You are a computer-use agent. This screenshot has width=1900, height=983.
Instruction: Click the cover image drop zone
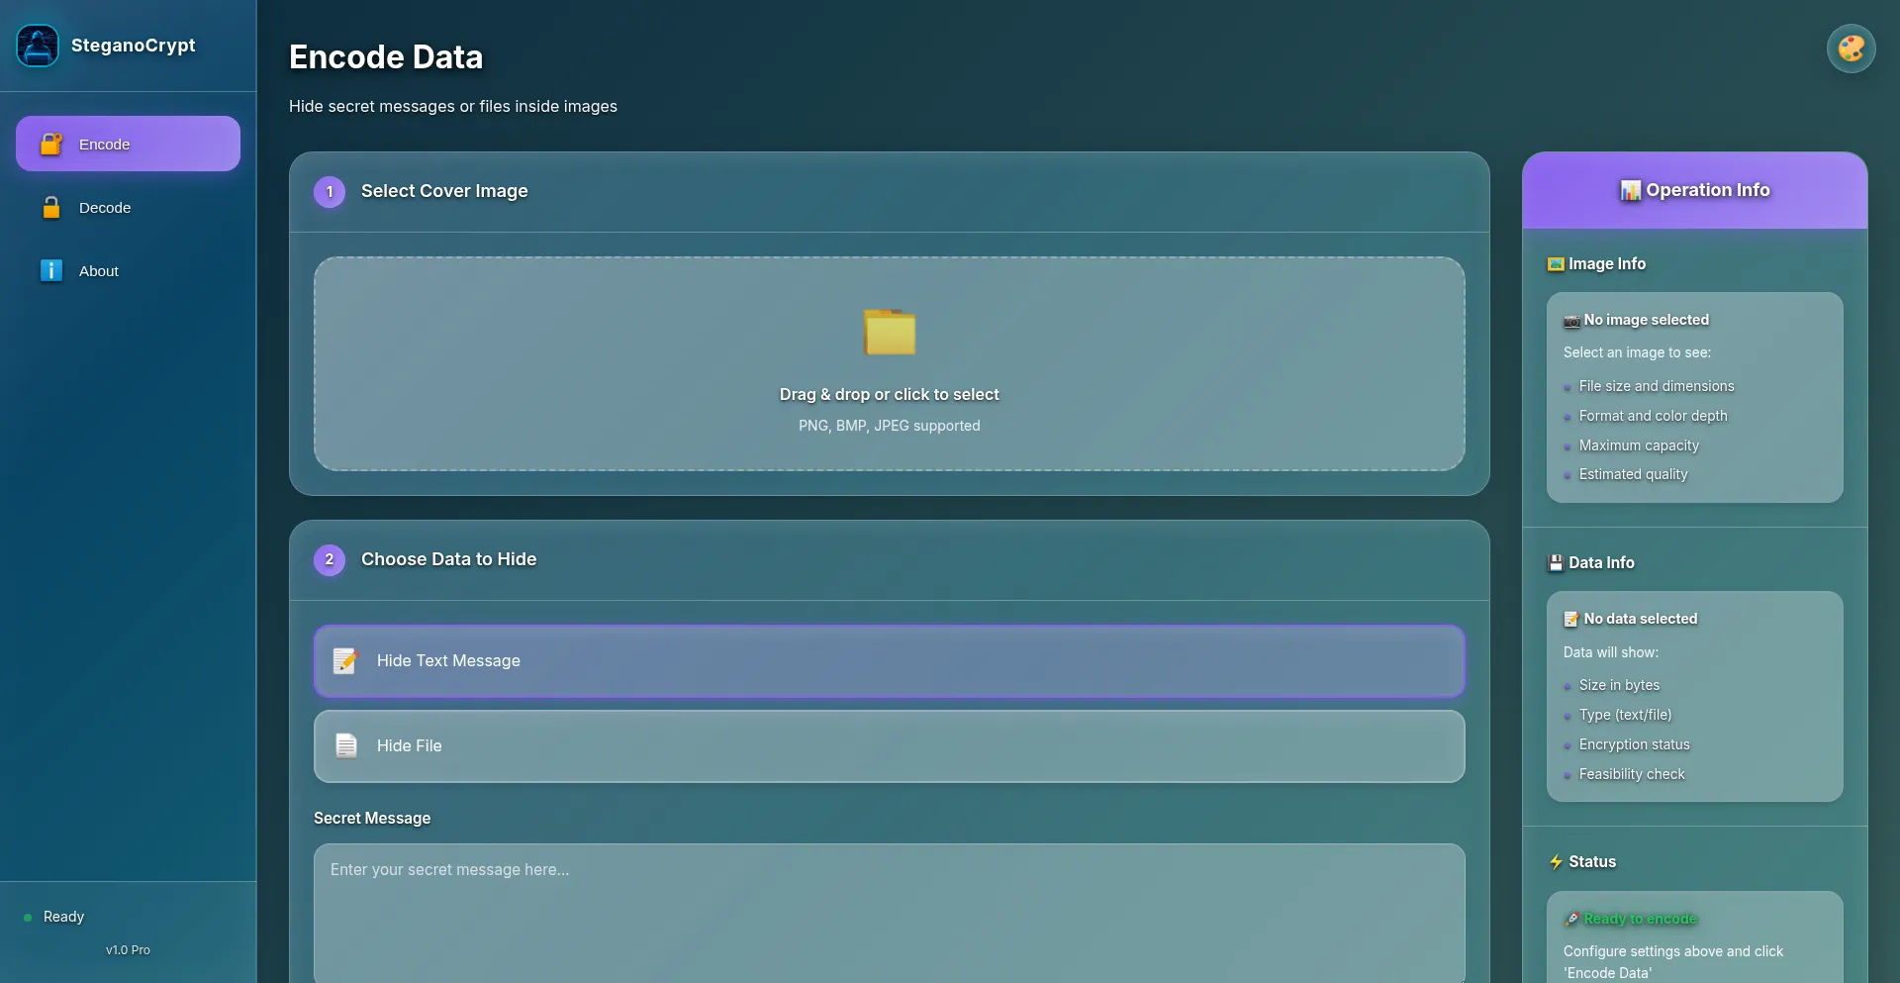[x=890, y=364]
